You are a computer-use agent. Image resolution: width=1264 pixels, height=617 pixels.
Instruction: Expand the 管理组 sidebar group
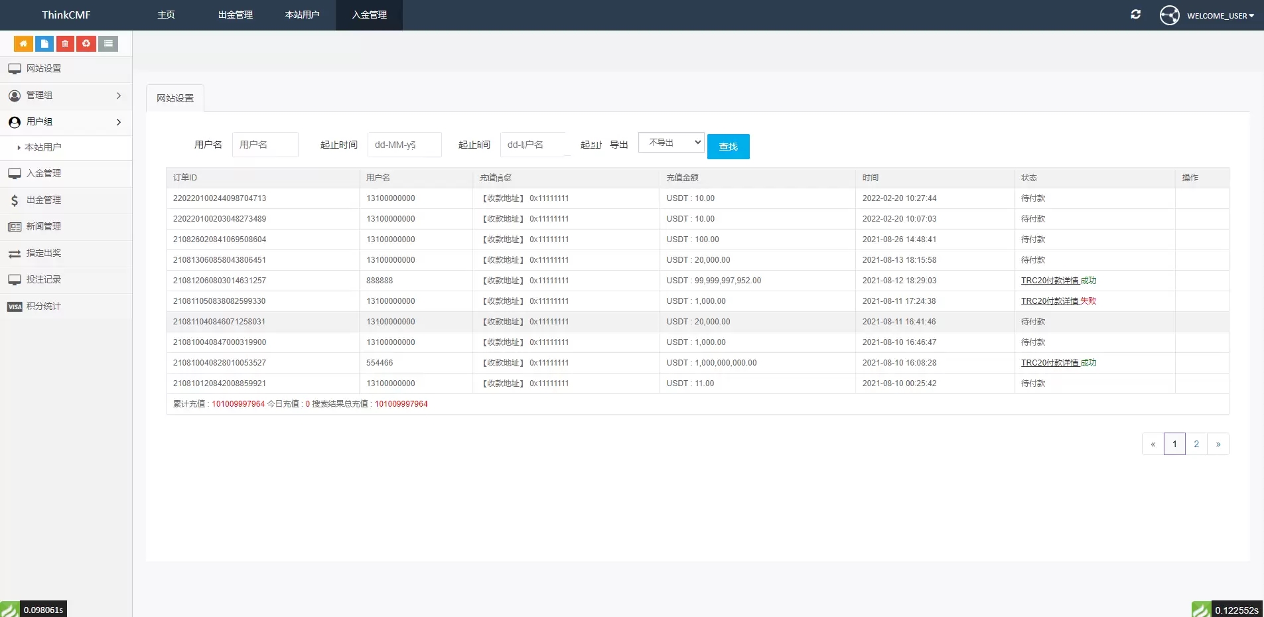click(66, 96)
